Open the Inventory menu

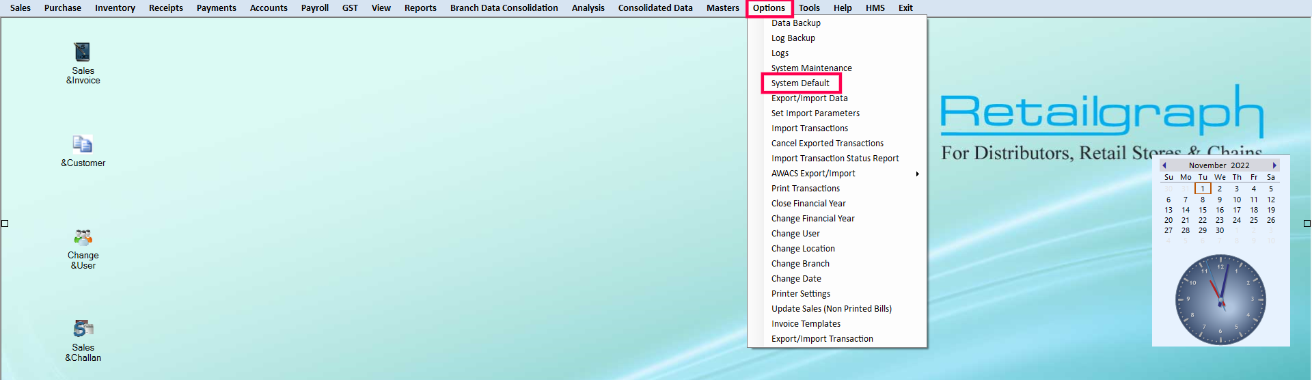pyautogui.click(x=115, y=8)
